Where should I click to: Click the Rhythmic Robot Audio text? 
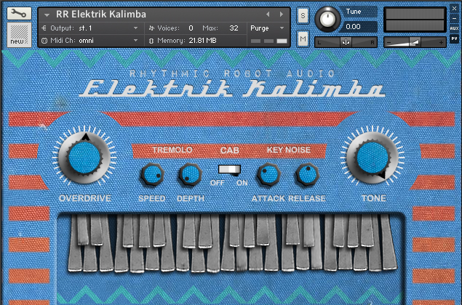pyautogui.click(x=232, y=73)
